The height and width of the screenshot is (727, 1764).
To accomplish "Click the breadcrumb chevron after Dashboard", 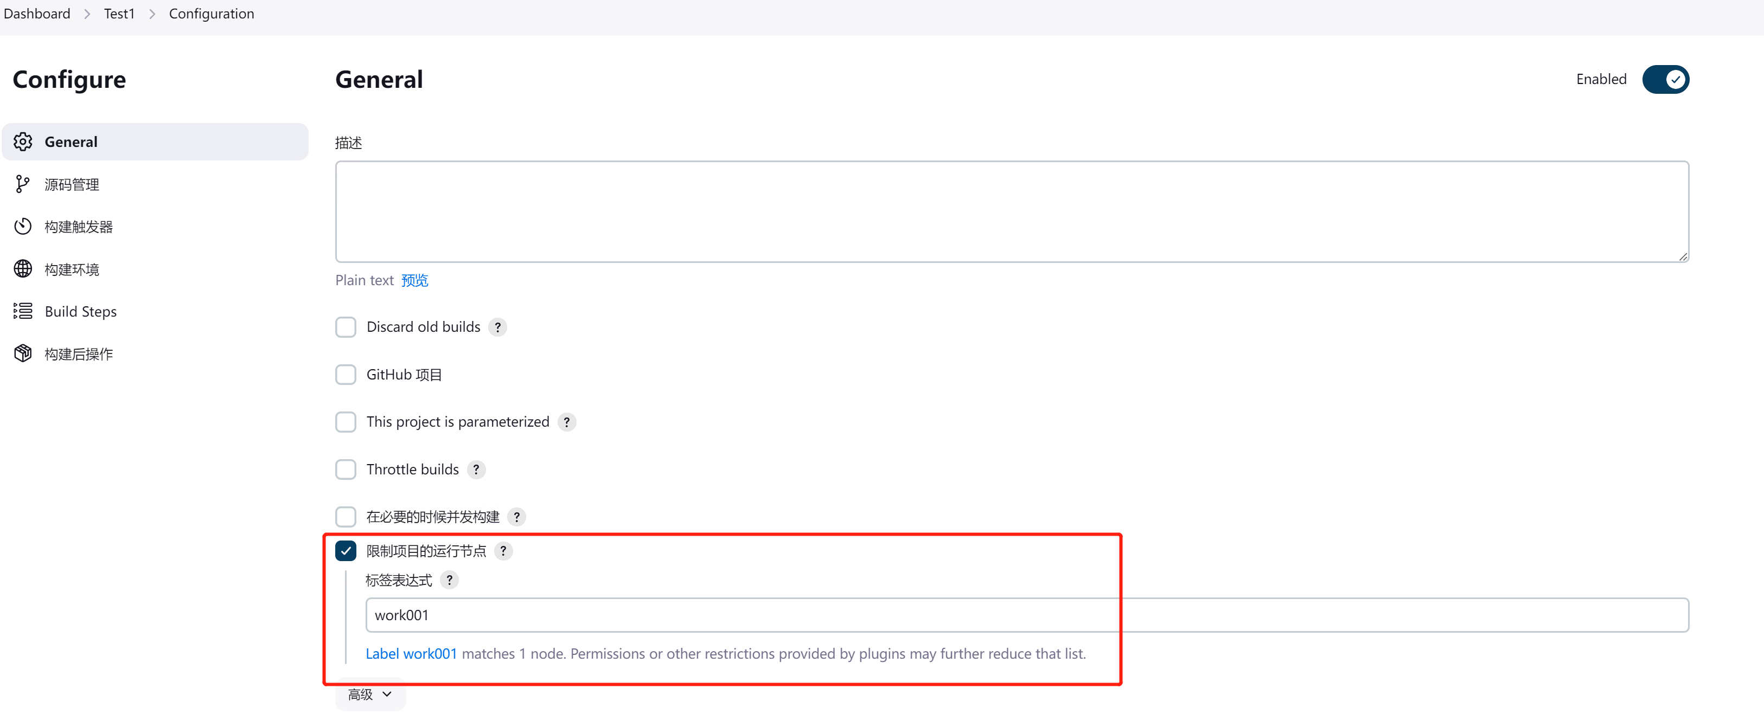I will 87,14.
